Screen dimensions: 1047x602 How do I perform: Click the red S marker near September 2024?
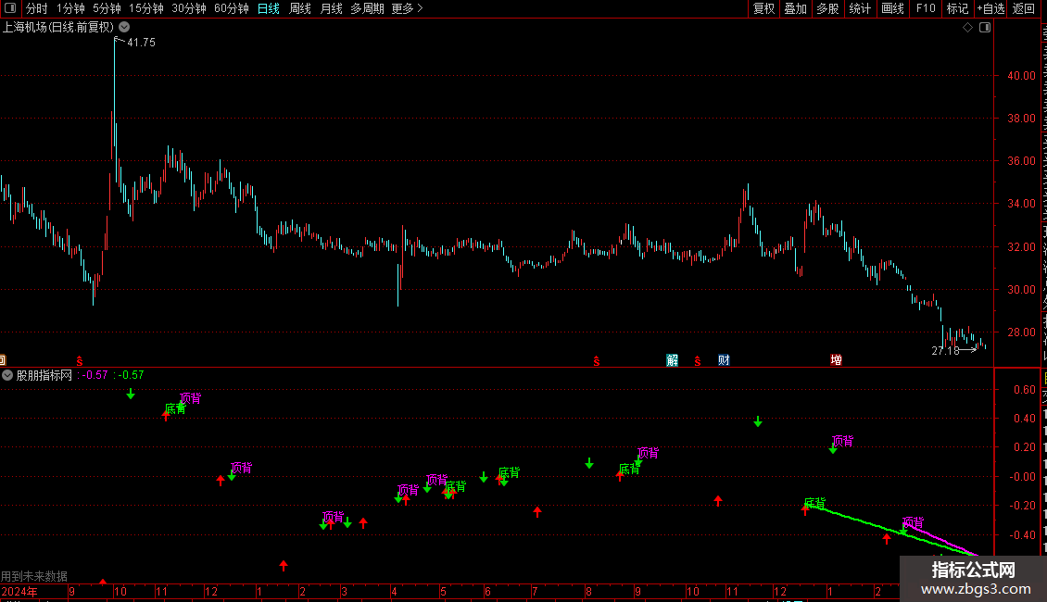click(x=80, y=361)
